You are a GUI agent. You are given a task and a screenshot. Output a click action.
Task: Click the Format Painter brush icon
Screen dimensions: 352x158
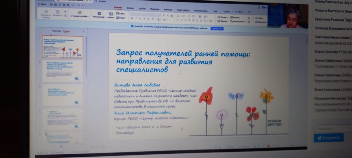46,12
